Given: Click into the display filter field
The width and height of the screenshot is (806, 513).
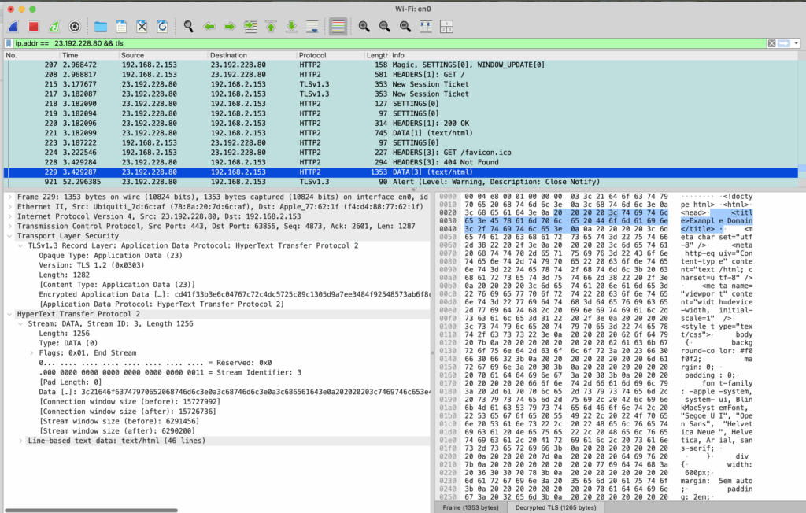Looking at the screenshot, I should (389, 43).
